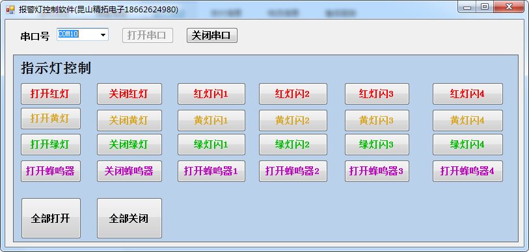Click the 打开红灯 button
The width and height of the screenshot is (529, 252).
51,94
